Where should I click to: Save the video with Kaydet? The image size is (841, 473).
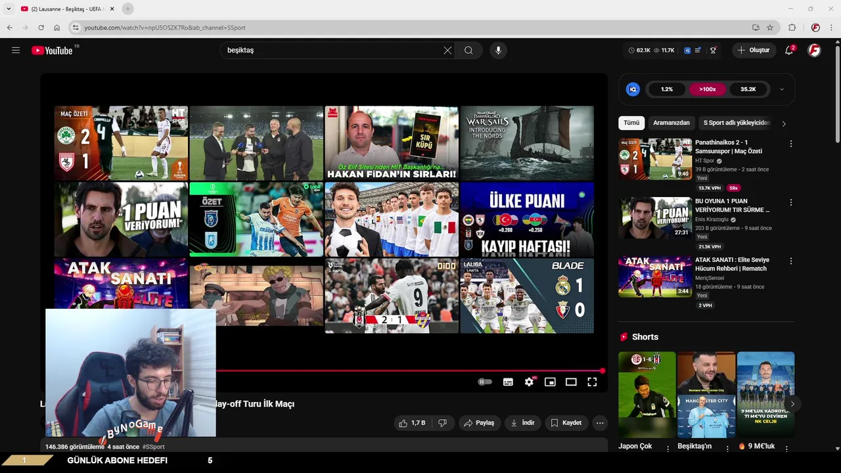point(566,423)
